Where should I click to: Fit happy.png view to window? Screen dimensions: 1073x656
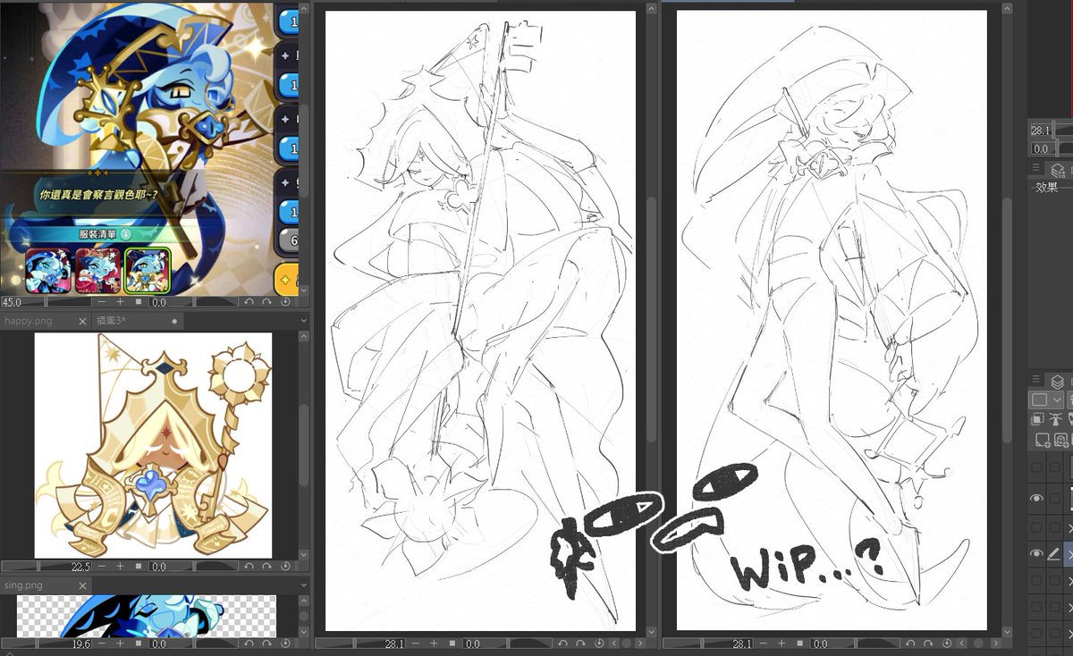tap(139, 567)
